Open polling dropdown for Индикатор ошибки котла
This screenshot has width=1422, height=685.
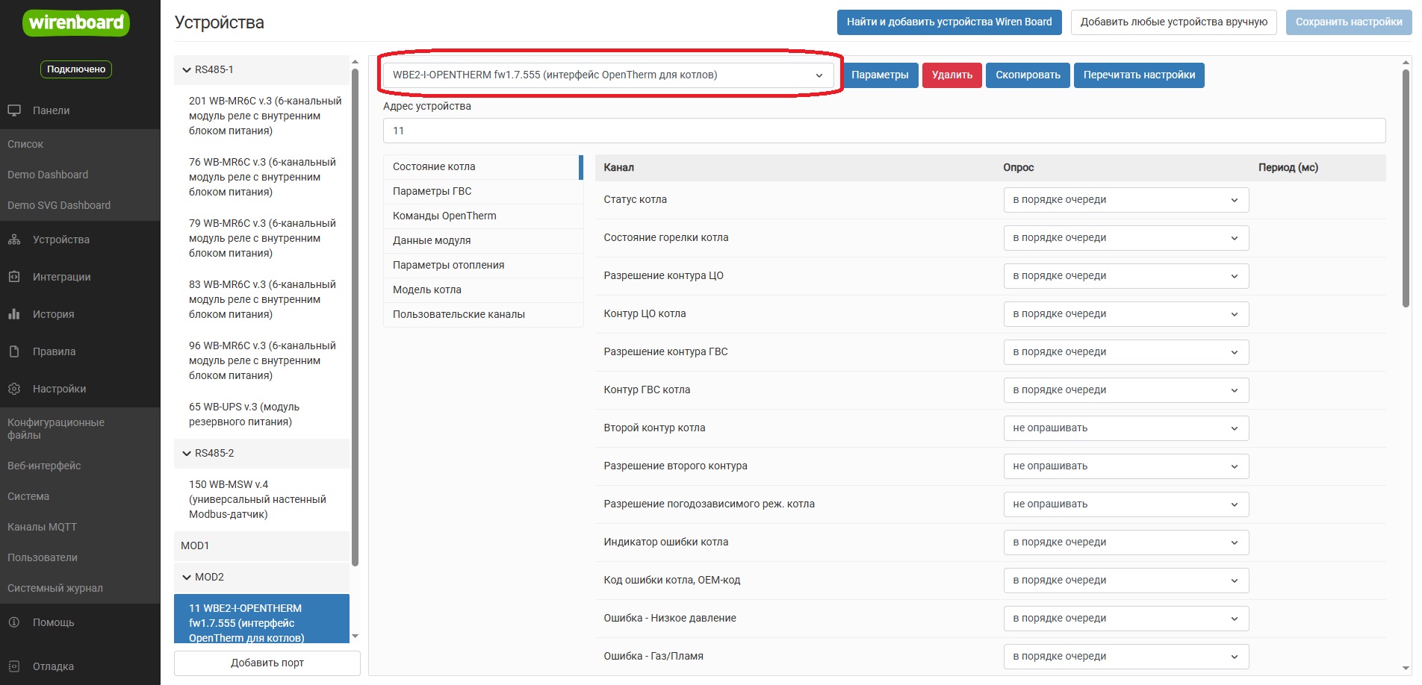tap(1126, 542)
